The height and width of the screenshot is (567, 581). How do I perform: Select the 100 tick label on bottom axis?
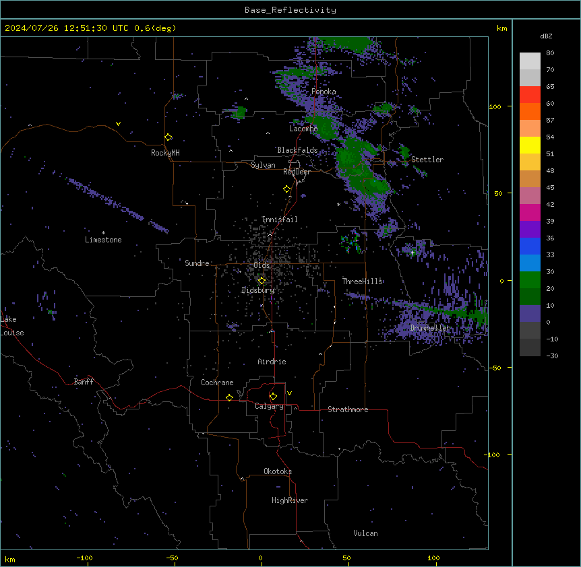(433, 558)
